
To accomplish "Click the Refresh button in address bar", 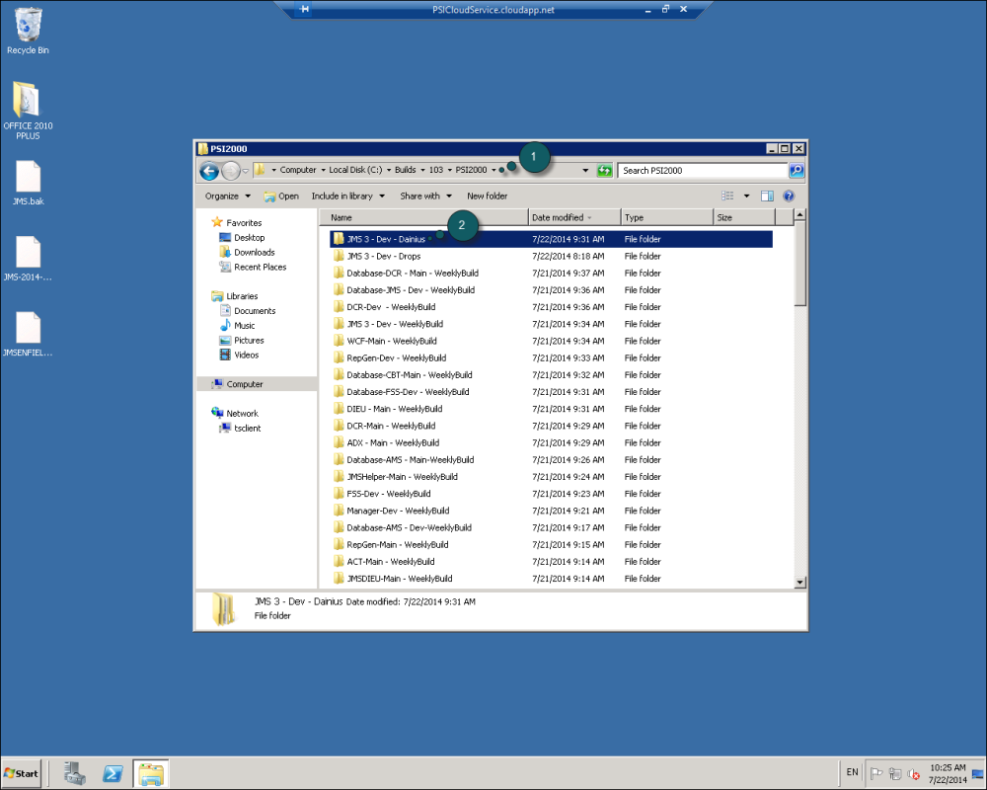I will pos(604,171).
